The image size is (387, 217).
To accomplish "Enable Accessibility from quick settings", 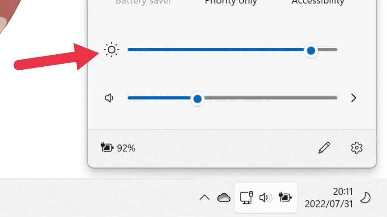I will [x=317, y=3].
